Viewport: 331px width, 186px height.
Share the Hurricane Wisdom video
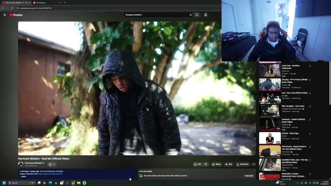[216, 164]
